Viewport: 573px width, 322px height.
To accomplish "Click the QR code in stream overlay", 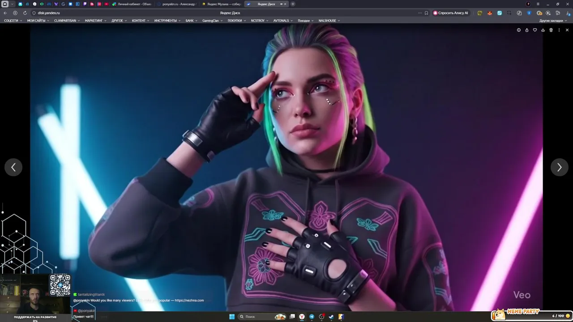I will (x=60, y=285).
